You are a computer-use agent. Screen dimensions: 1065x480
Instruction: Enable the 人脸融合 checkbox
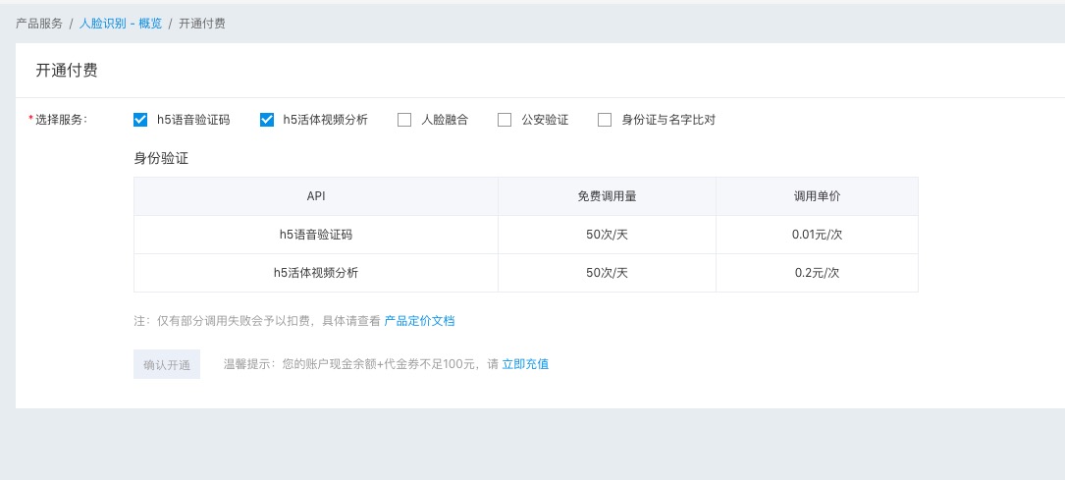point(404,120)
